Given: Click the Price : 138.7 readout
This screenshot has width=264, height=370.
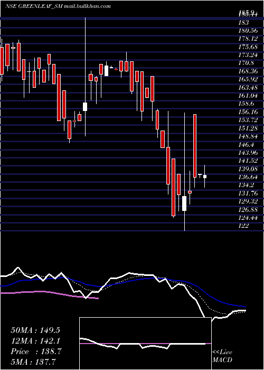Looking at the screenshot, I should tap(36, 351).
